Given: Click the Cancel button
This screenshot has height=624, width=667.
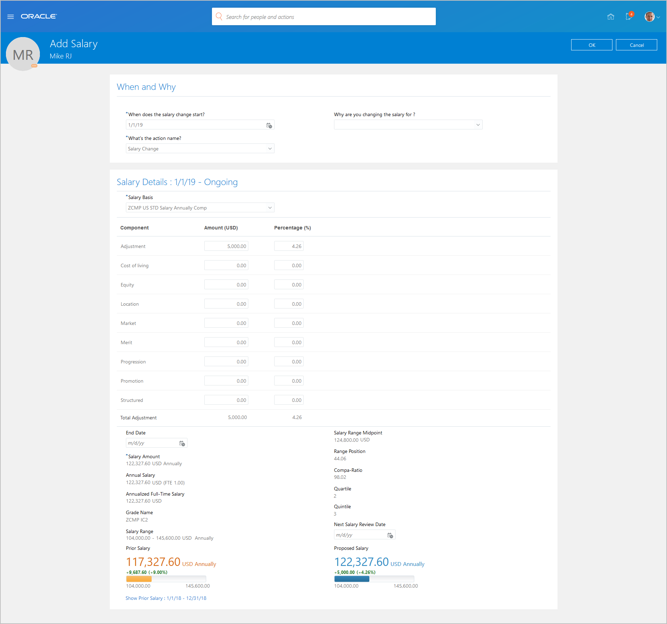Looking at the screenshot, I should tap(636, 45).
